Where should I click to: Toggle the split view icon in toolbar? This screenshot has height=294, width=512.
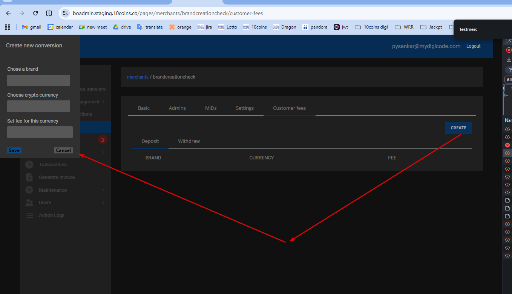(49, 13)
